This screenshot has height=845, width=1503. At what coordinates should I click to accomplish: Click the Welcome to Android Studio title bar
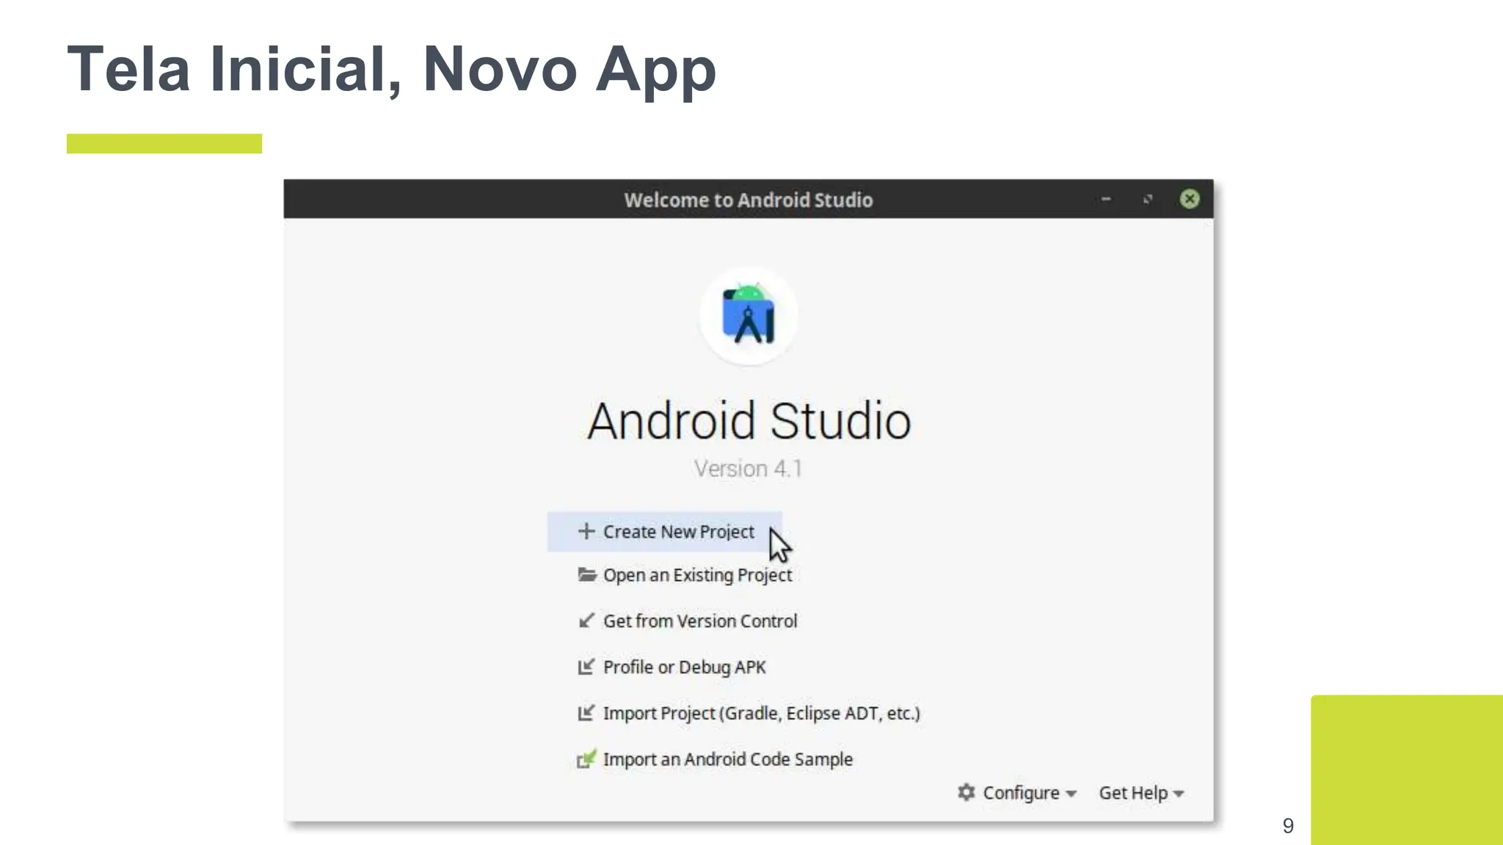point(749,200)
